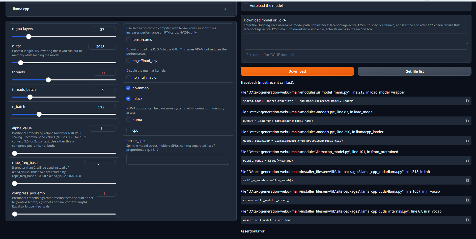The height and width of the screenshot is (239, 476).
Task: Click the ui_model_menu.py line 213 traceback text
Action: point(323,92)
